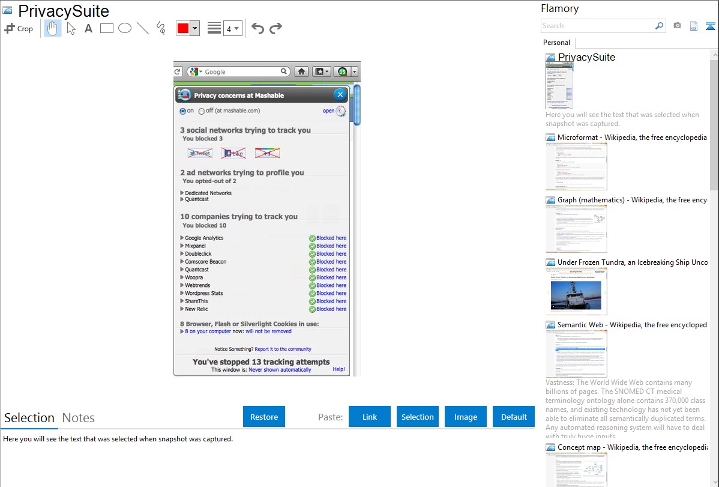This screenshot has width=719, height=487.
Task: Select the Concept map snapshot title
Action: 633,447
